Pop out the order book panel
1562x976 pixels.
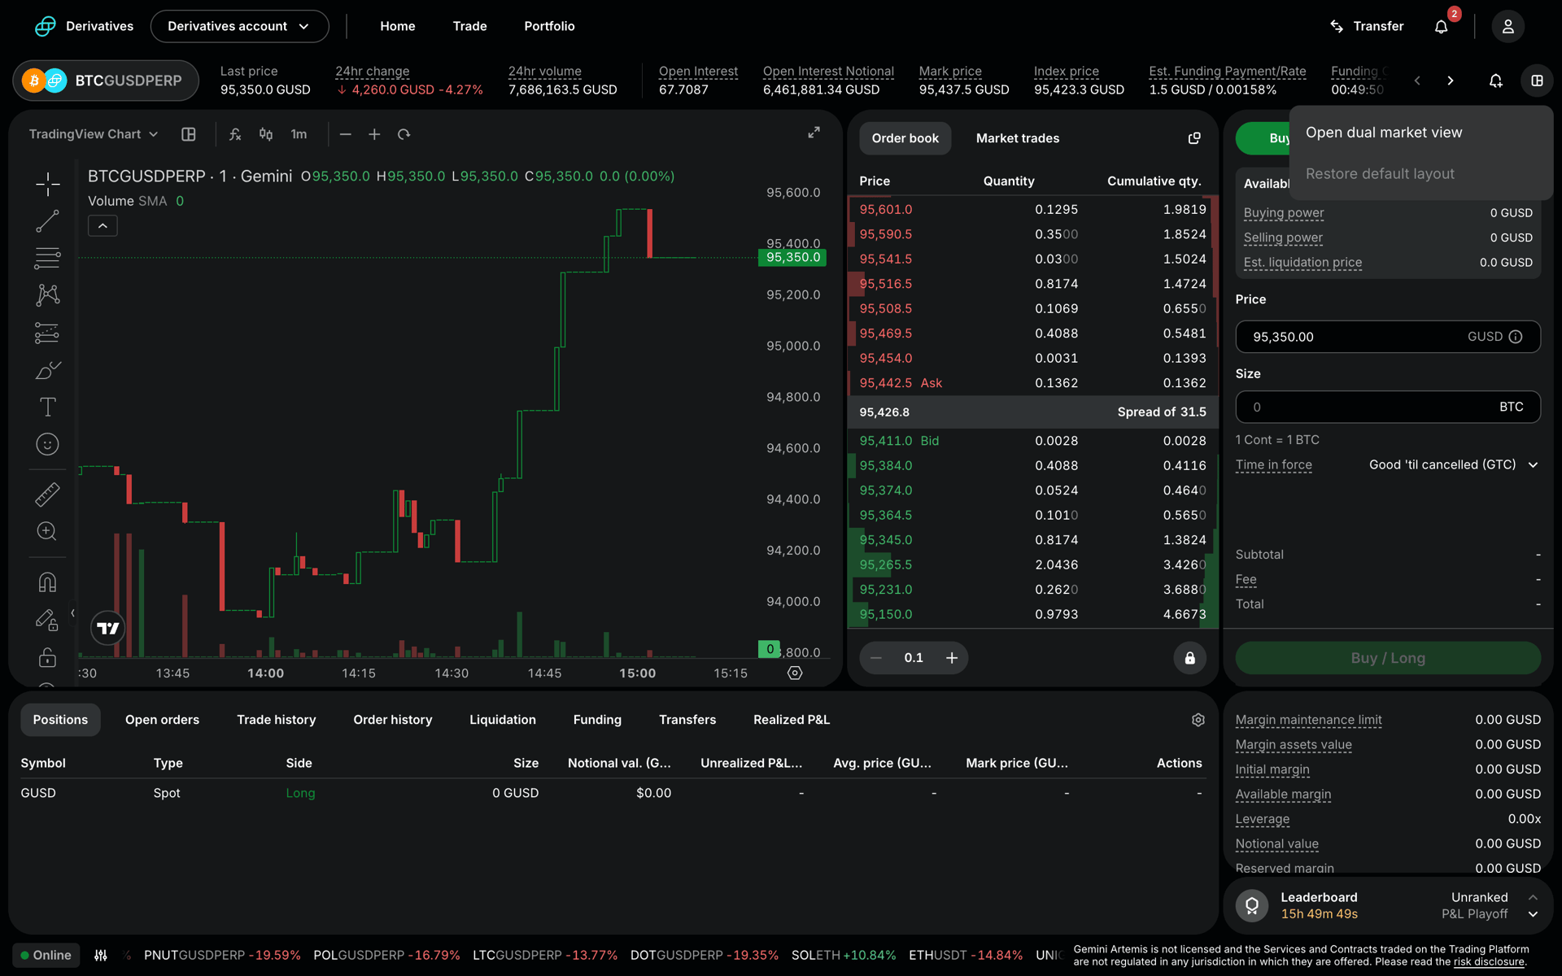click(1194, 138)
